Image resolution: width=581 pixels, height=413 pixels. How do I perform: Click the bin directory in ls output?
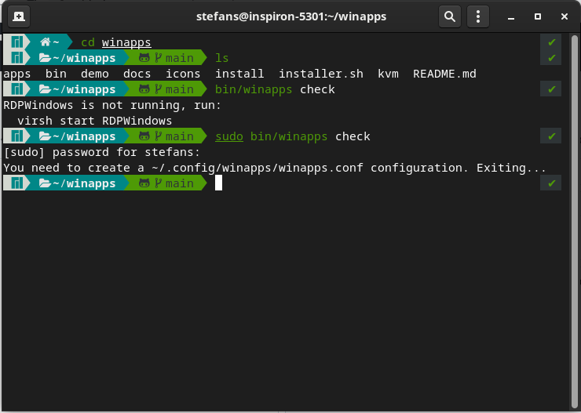click(x=56, y=74)
